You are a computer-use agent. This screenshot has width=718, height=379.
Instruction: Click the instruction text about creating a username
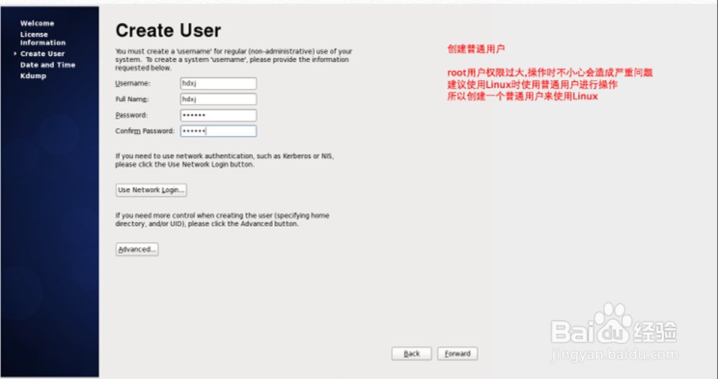234,59
